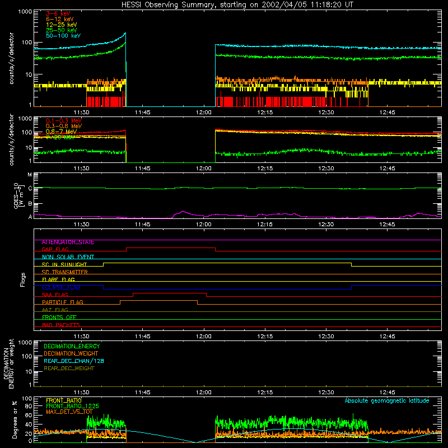This screenshot has height=448, width=448.
Task: Select the red '3-6 keV' legend label
Action: [58, 13]
